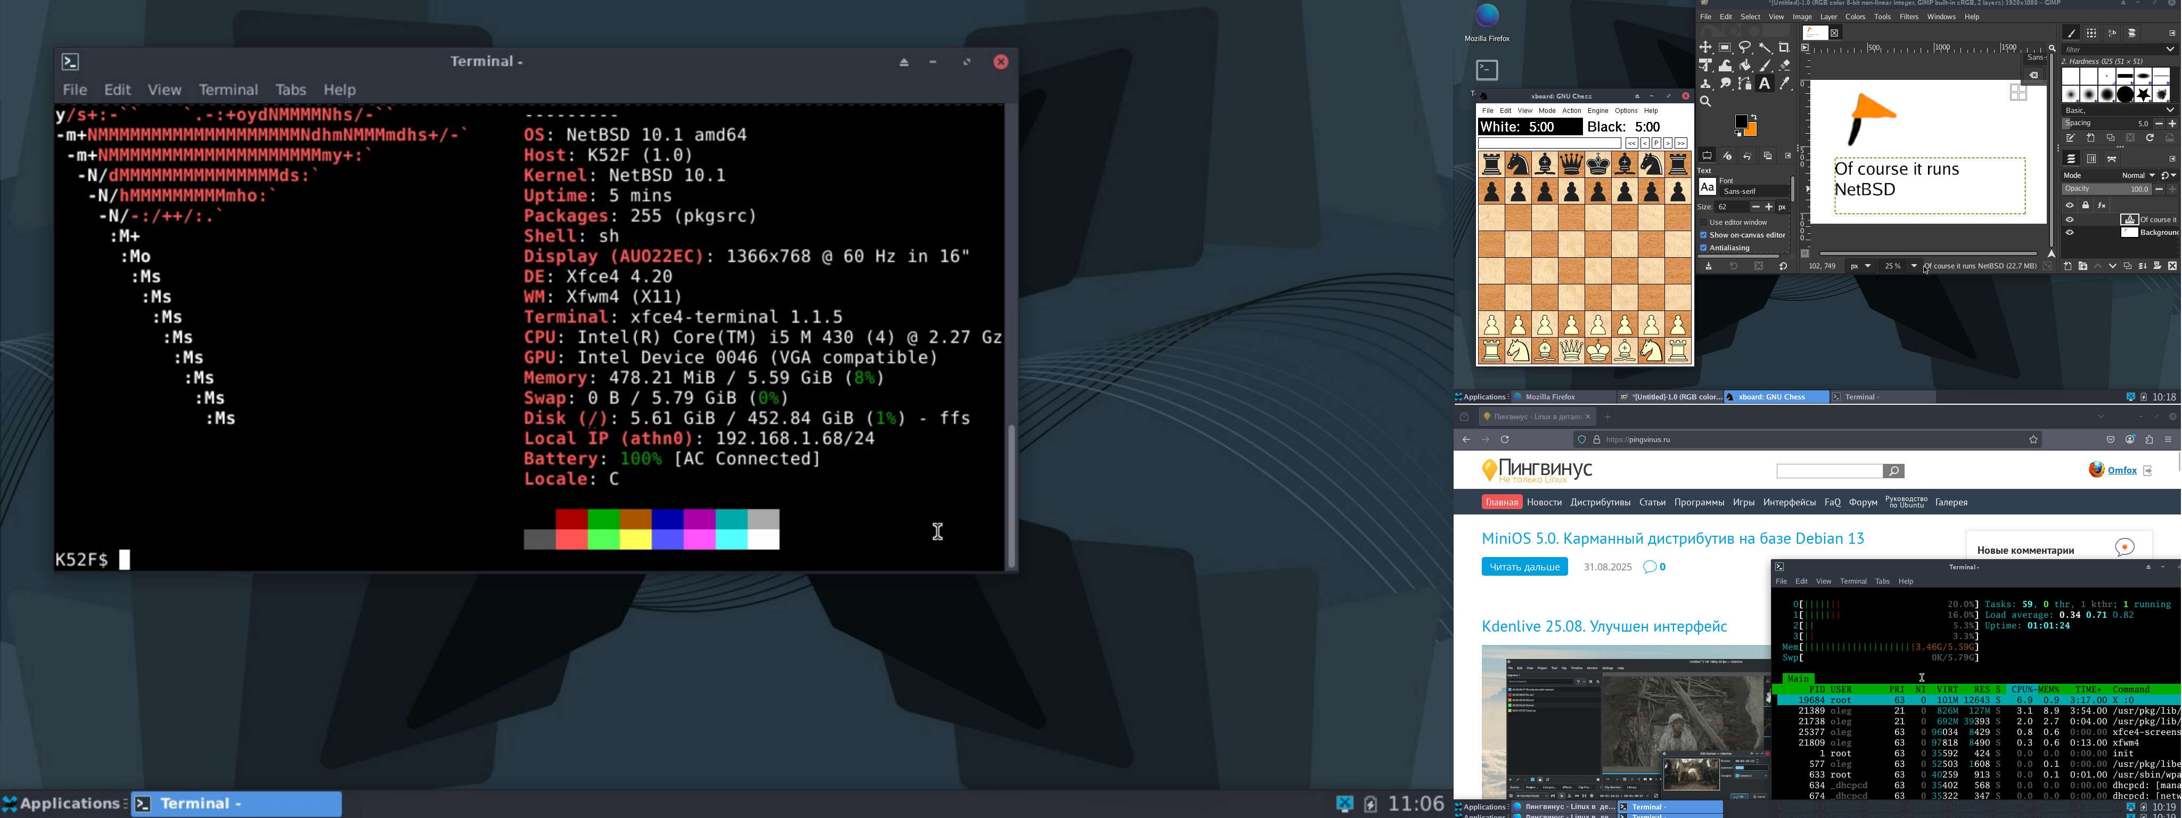This screenshot has width=2182, height=818.
Task: Choose the Bucket Fill tool in GIMP
Action: click(1745, 66)
